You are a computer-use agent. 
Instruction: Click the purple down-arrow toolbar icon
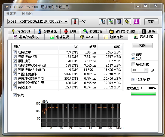tap(137, 22)
